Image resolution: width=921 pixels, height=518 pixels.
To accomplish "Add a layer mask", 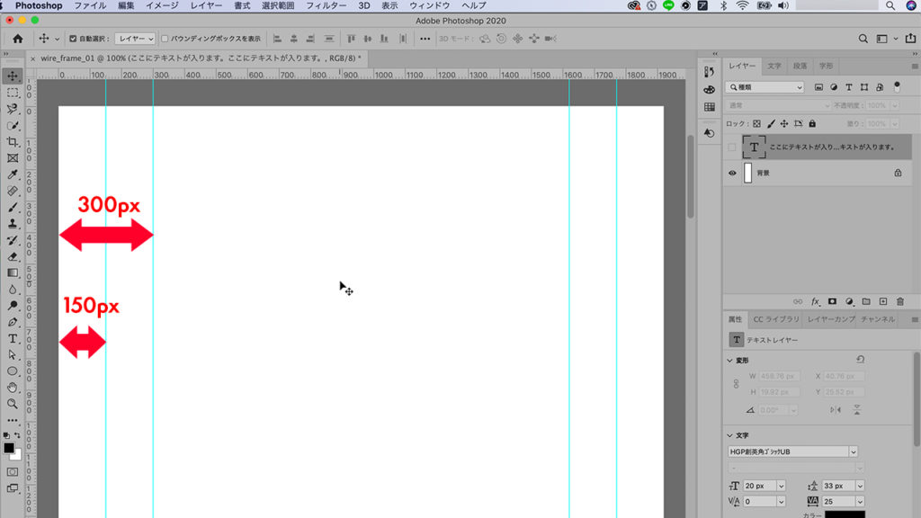I will [832, 301].
